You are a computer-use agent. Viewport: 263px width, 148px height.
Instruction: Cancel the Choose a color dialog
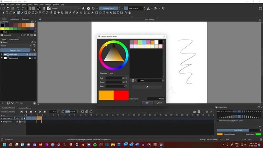click(x=159, y=103)
